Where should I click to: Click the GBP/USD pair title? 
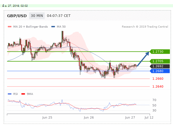17,16
